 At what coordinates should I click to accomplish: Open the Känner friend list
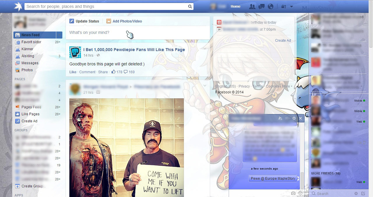(x=27, y=49)
